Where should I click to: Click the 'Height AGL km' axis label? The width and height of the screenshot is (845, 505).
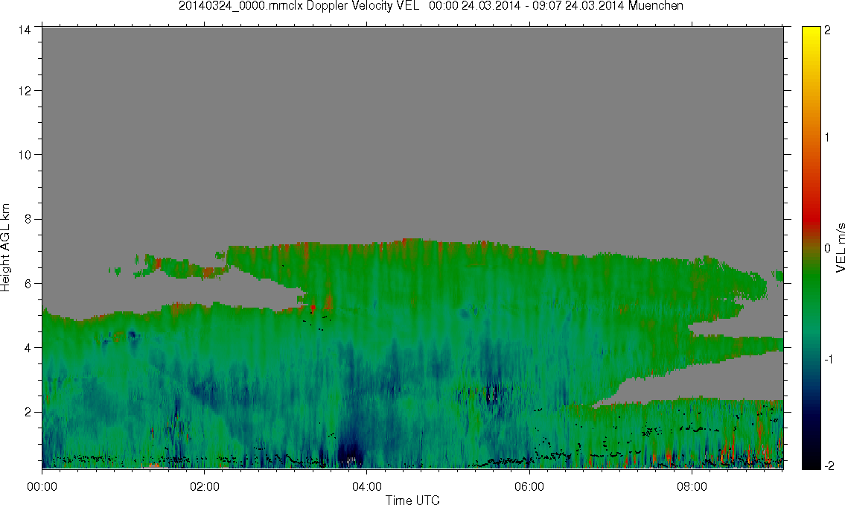(5, 247)
